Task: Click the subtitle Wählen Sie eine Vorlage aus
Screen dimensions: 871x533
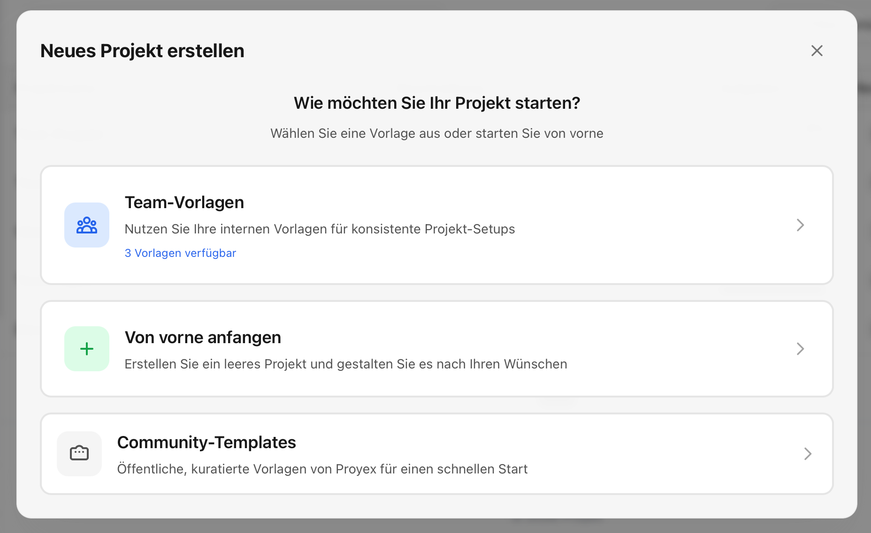Action: click(x=437, y=134)
